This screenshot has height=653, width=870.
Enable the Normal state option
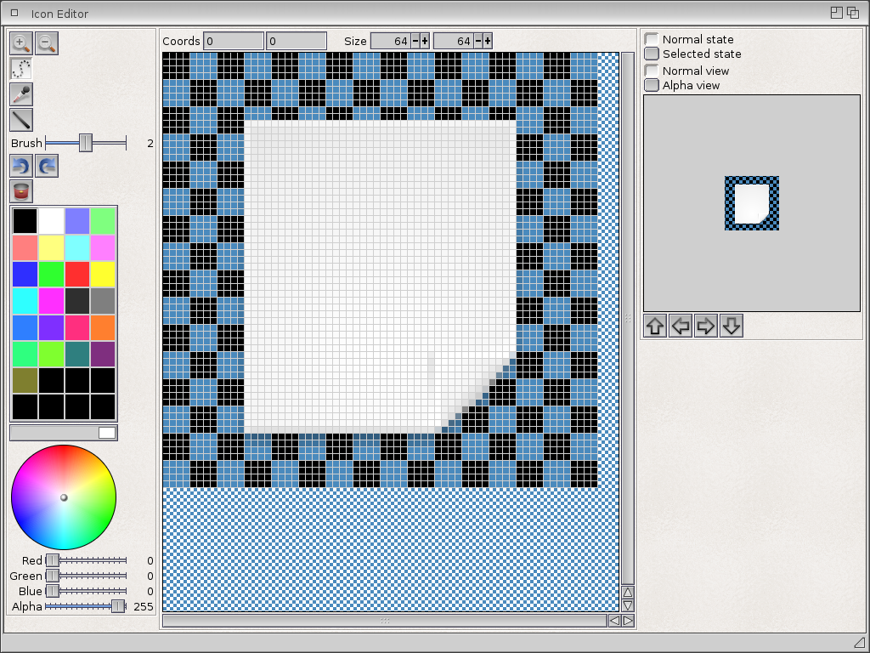click(x=652, y=39)
